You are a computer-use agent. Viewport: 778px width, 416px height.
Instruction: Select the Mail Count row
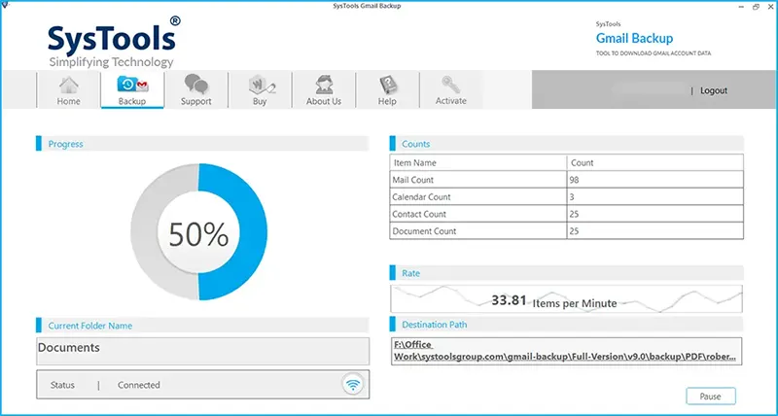point(566,180)
